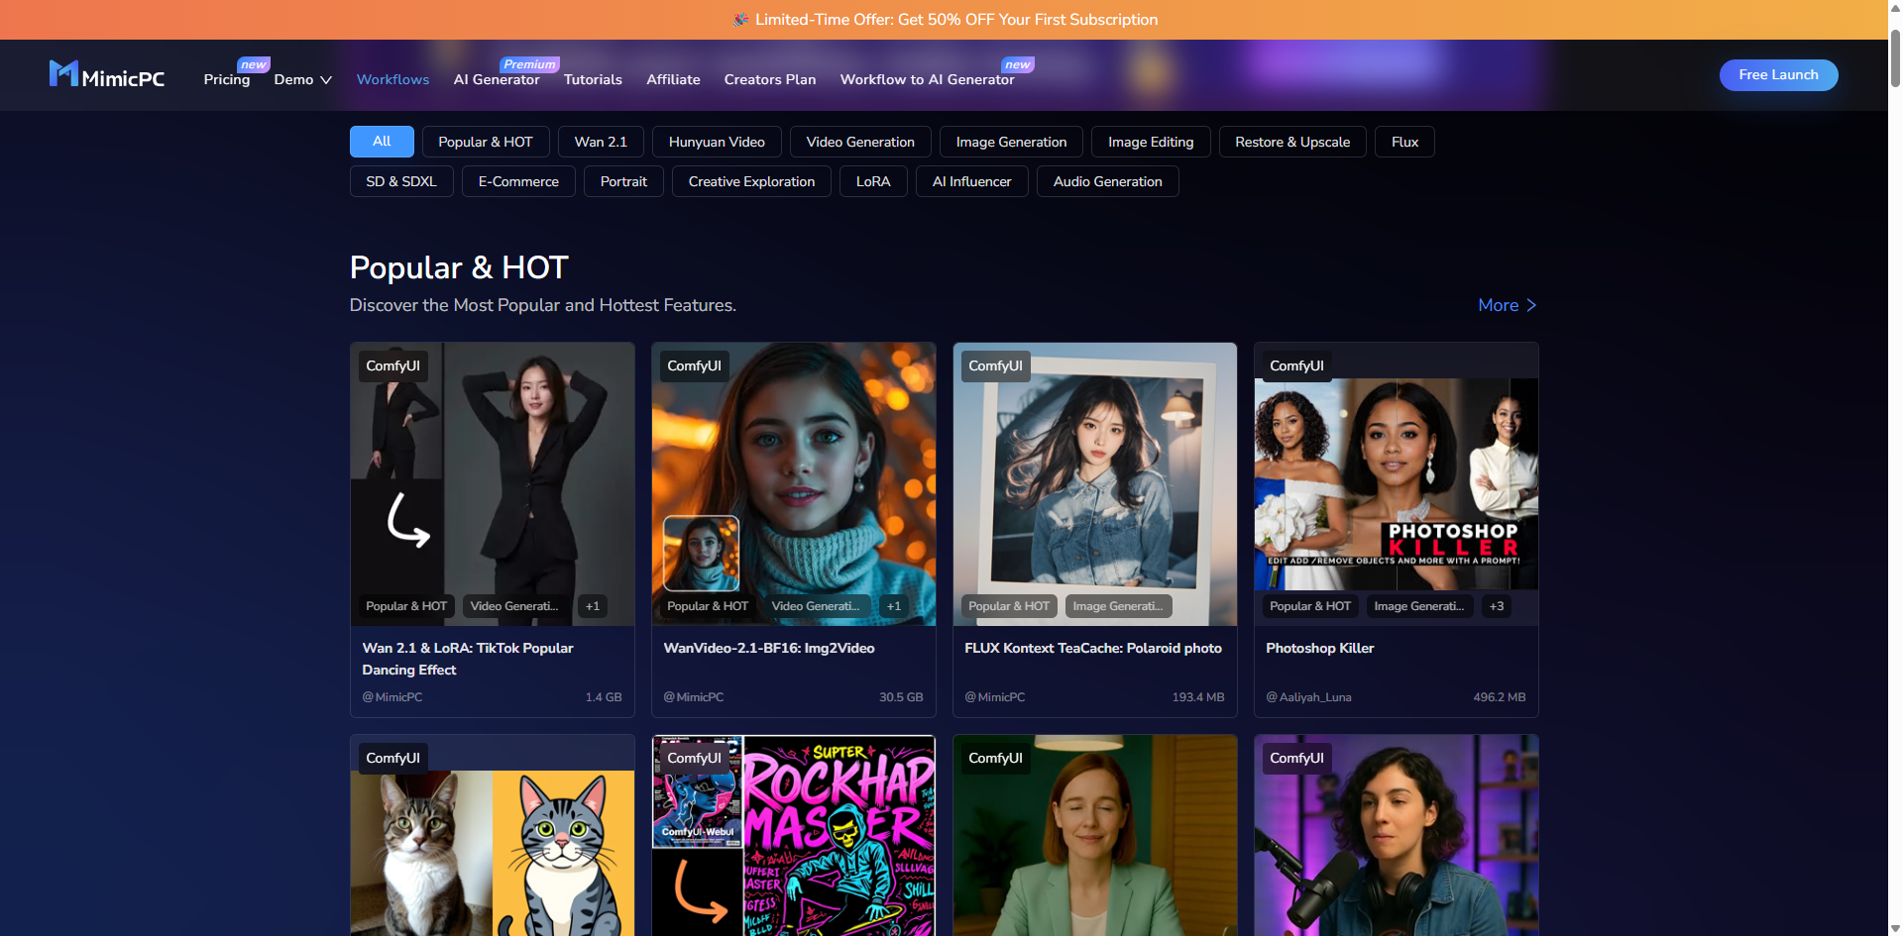Open the cat cartoon workflow thumbnail
Viewport: 1903px width, 936px height.
[x=493, y=836]
